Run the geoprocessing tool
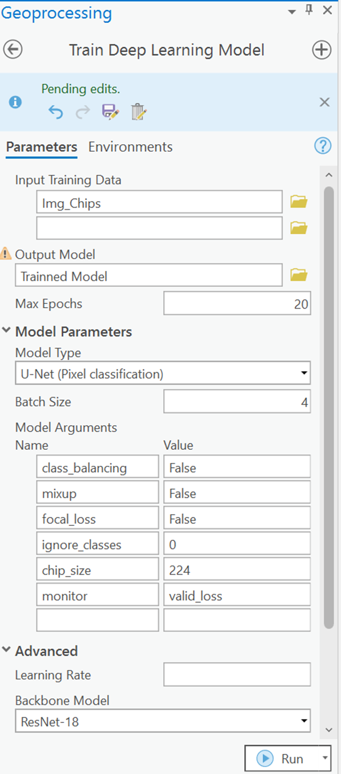Image resolution: width=341 pixels, height=774 pixels. click(x=282, y=759)
